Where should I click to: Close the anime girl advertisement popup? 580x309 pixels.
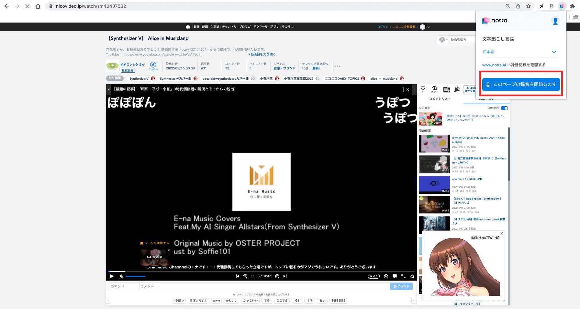coord(502,233)
